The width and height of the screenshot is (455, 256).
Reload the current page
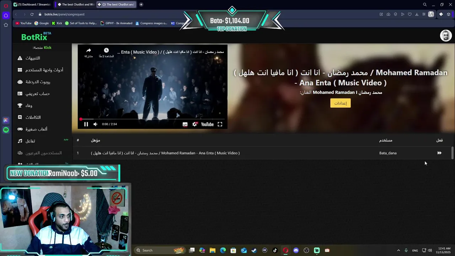(x=32, y=14)
